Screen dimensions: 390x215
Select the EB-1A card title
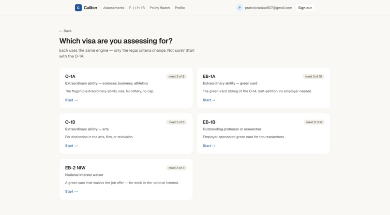209,76
